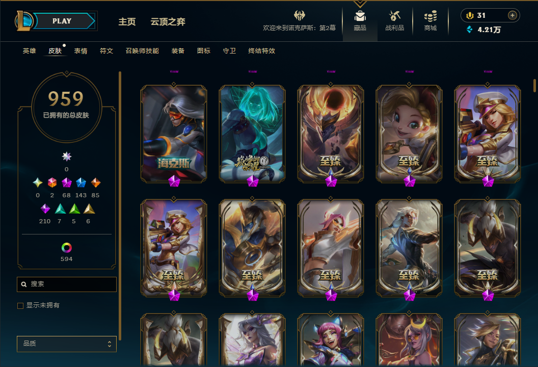Click the chroma color wheel icon
This screenshot has width=538, height=367.
[67, 248]
